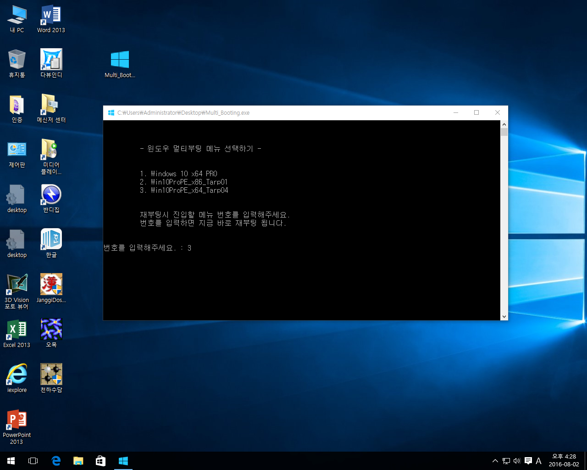This screenshot has height=470, width=587.
Task: Open the Word 2013 shortcut
Action: pos(51,19)
